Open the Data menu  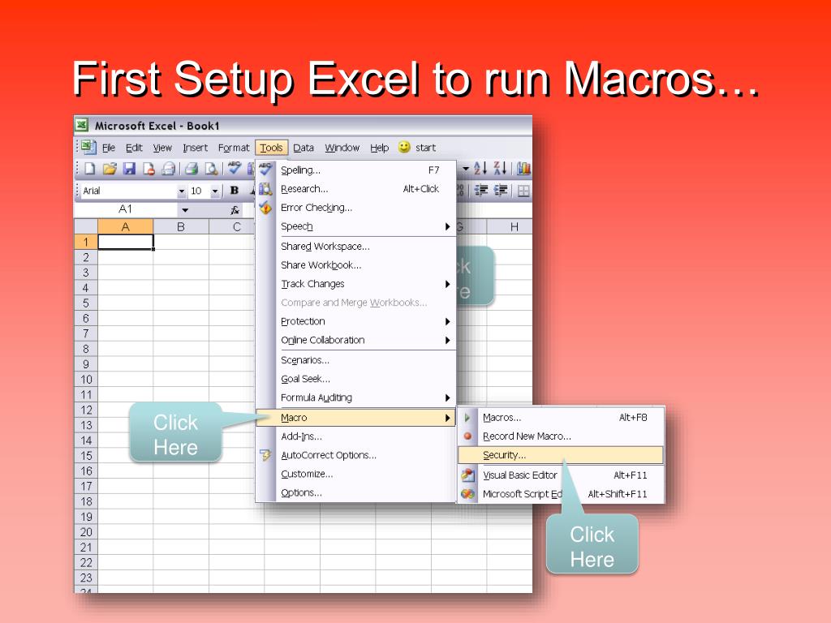(304, 148)
